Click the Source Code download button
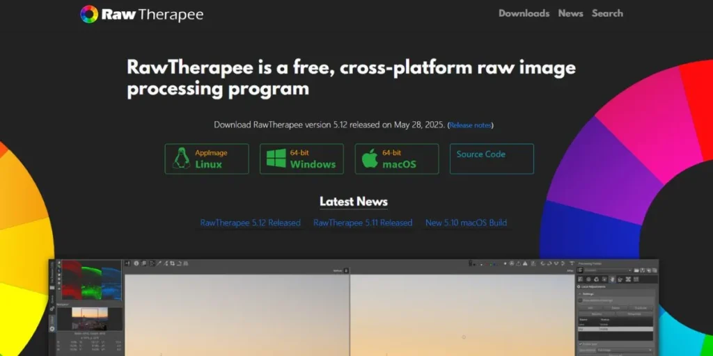713x356 pixels. coord(492,159)
